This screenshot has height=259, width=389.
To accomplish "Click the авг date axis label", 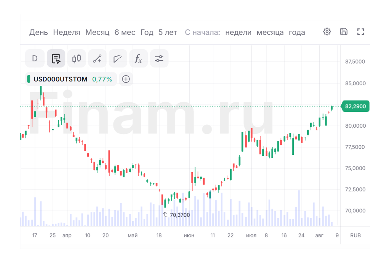I will (x=319, y=235).
